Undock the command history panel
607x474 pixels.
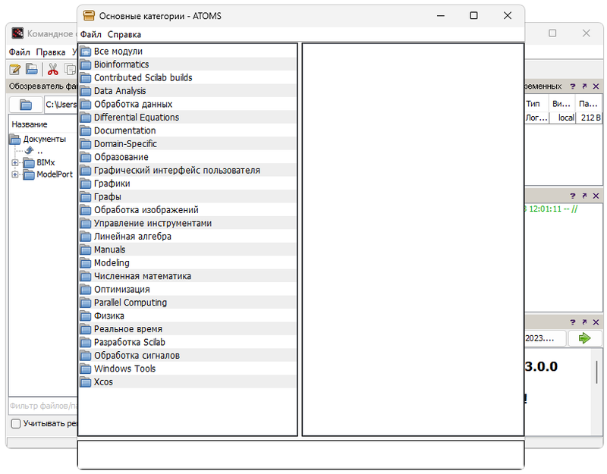584,196
